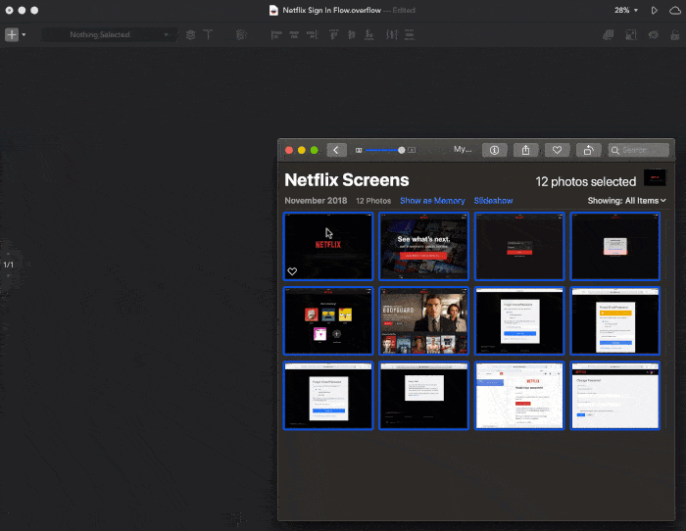Click the plus insert button in Overflow toolbar
686x531 pixels.
[12, 34]
